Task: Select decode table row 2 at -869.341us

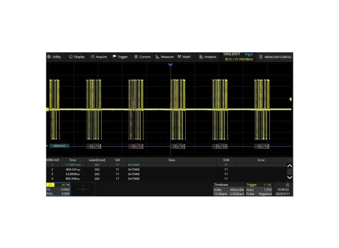Action: point(166,170)
